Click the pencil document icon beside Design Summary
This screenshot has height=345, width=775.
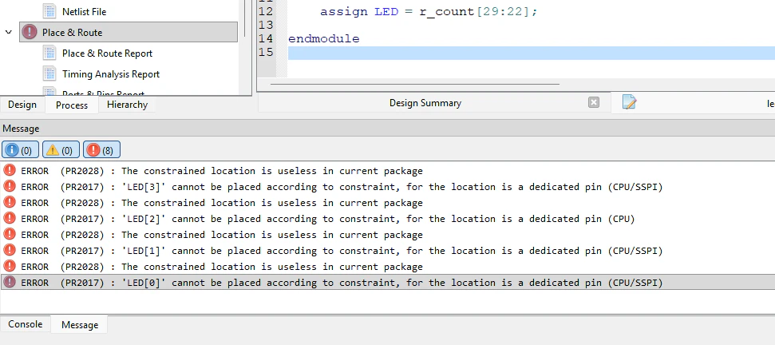click(x=629, y=101)
